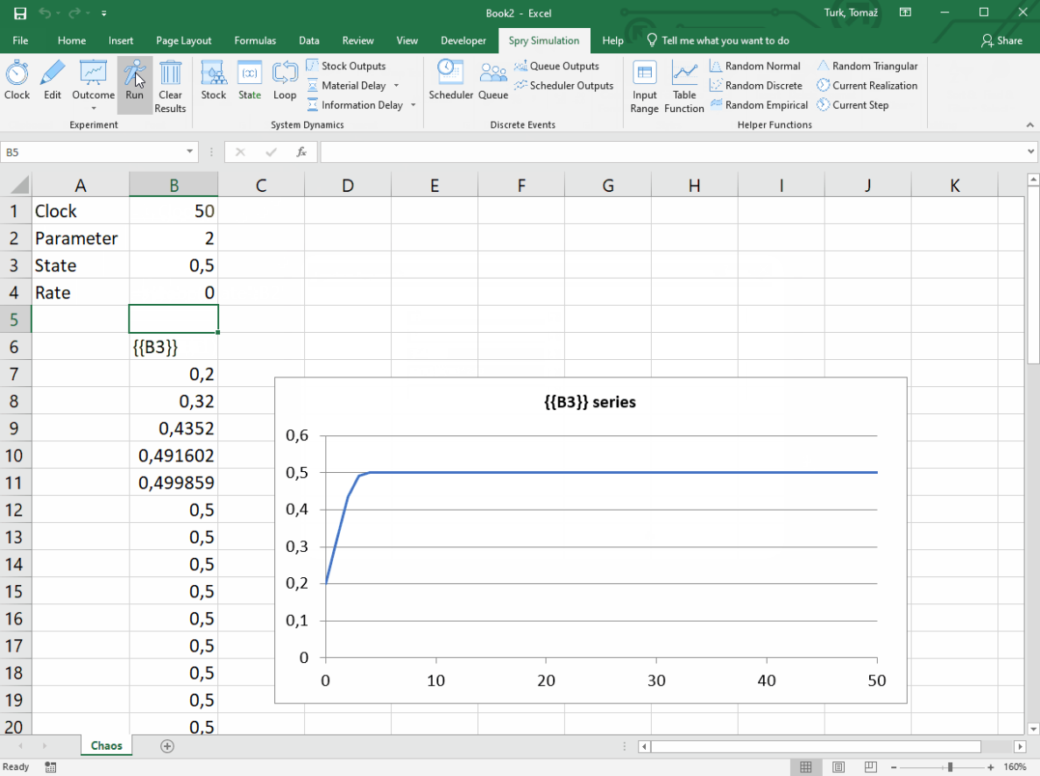Screen dimensions: 1040x776
Task: Select the Chaos sheet tab
Action: [106, 745]
